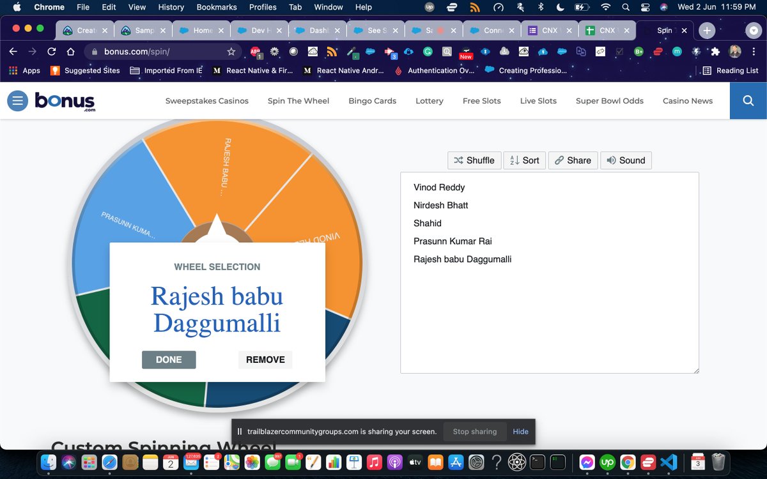Open the site's hamburger navigation menu
This screenshot has height=479, width=767.
(x=17, y=100)
